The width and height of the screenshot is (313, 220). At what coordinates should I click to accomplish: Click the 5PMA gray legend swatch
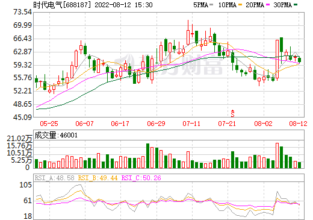(x=211, y=5)
